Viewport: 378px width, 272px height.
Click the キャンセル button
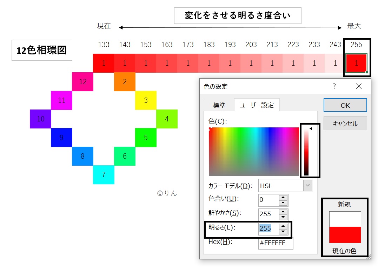point(345,124)
